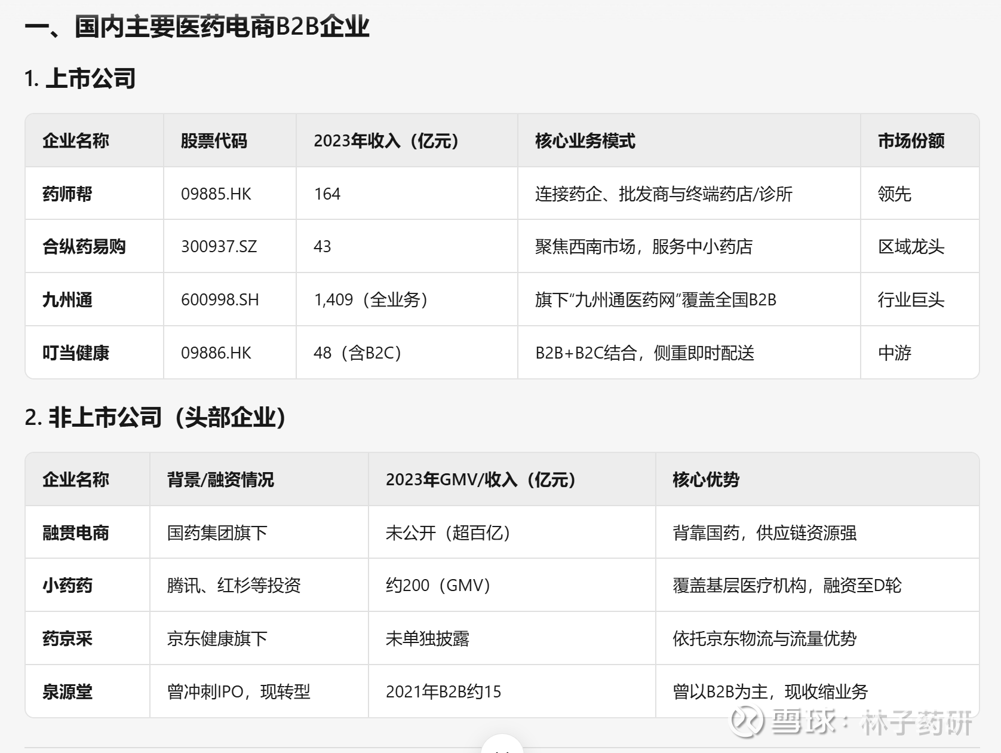This screenshot has width=1001, height=753.
Task: Click the value 未单独披露
Action: coord(428,638)
